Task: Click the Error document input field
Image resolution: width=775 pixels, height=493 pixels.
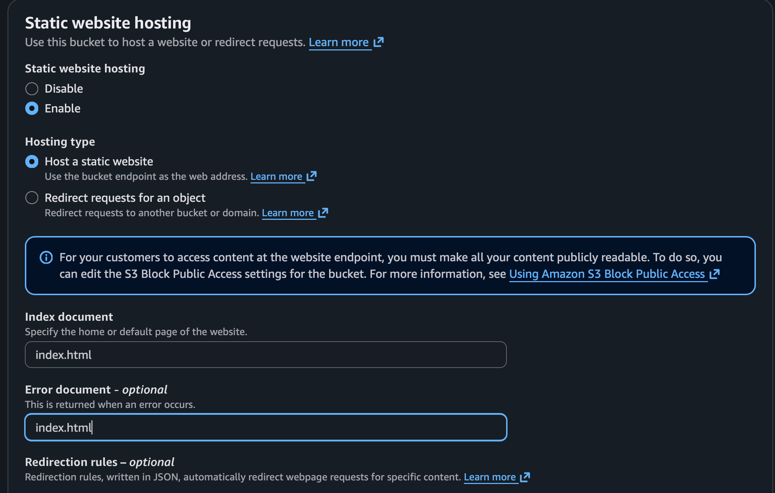Action: (x=266, y=427)
